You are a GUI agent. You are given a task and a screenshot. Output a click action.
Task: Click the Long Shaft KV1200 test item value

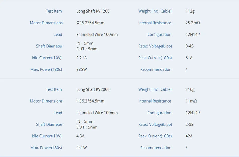93,11
